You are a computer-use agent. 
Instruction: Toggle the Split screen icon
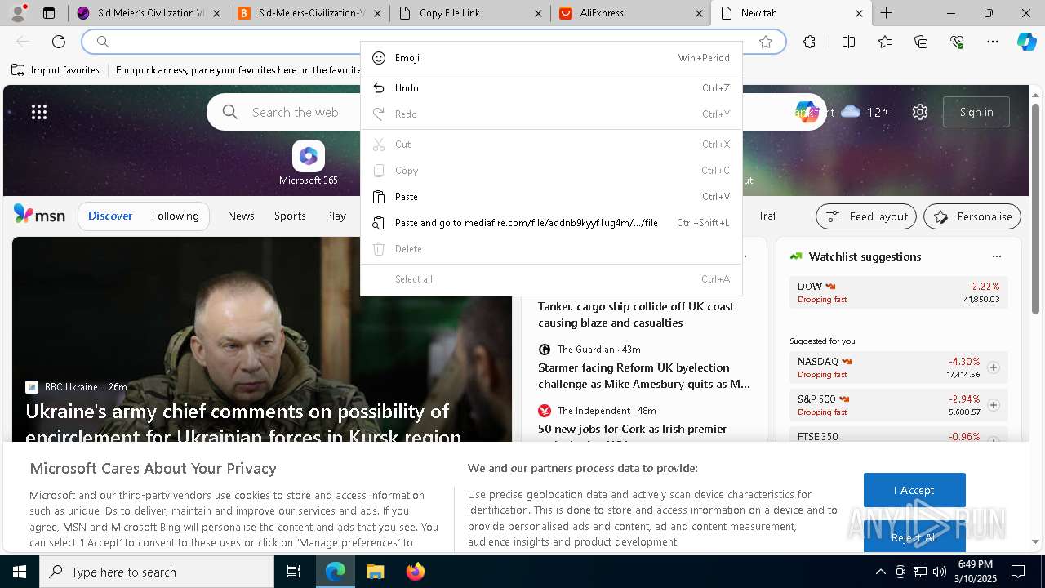pyautogui.click(x=848, y=42)
